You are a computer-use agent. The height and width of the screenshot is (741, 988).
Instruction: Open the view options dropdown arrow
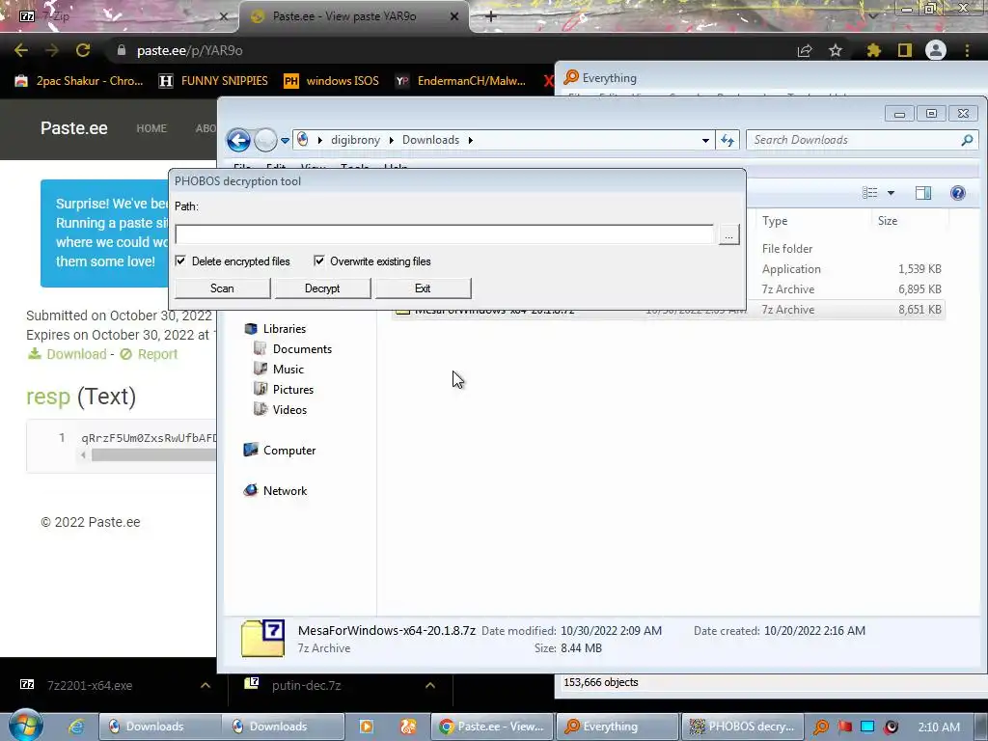891,193
